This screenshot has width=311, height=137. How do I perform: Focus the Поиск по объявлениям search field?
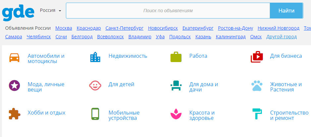click(x=168, y=11)
